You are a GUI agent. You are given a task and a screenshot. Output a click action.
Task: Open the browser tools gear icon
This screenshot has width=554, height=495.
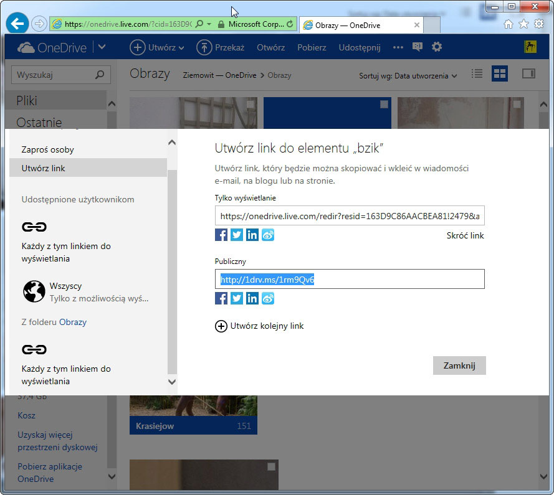point(539,24)
